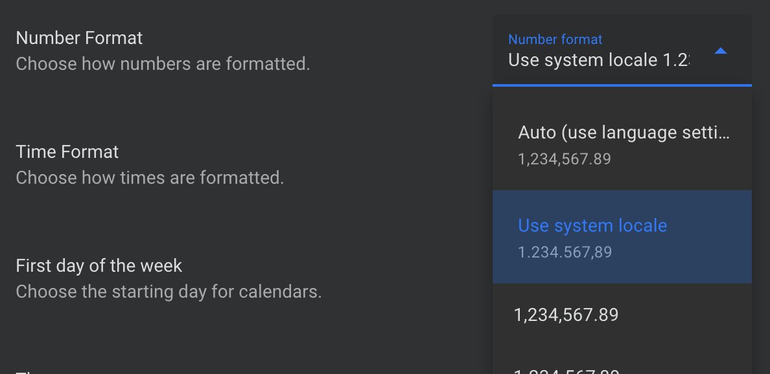Screen dimensions: 770x374
Task: Click the First day of the week title
Action: click(x=99, y=266)
